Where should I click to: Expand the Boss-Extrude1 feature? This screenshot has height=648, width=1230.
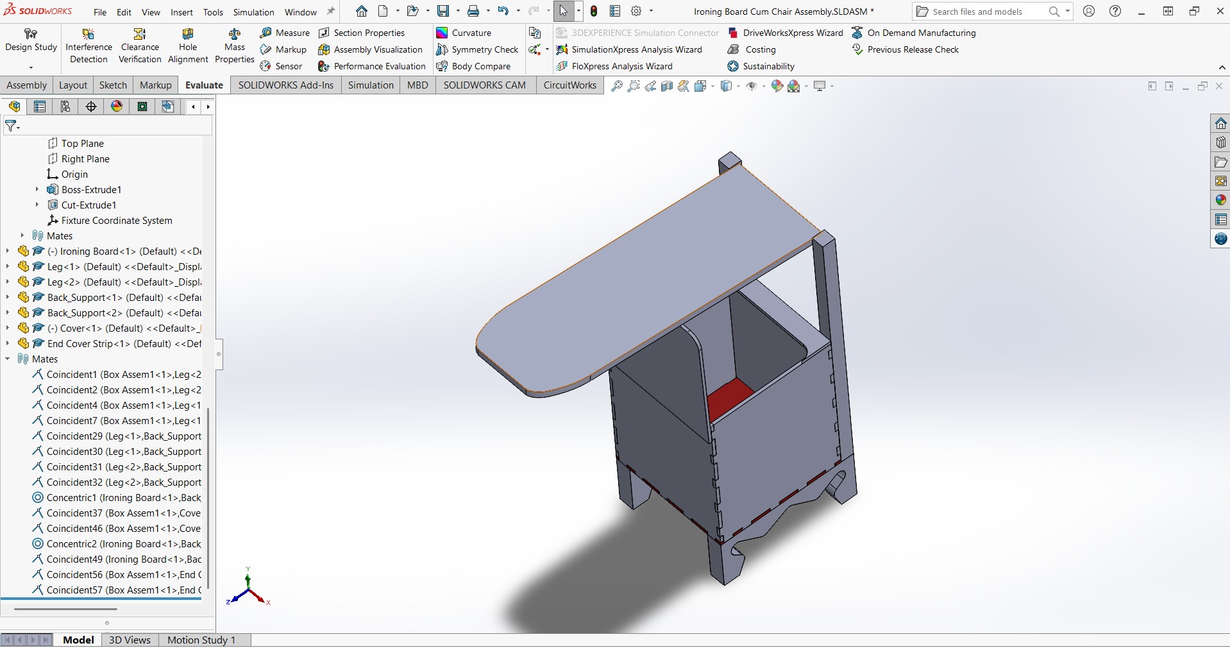37,189
